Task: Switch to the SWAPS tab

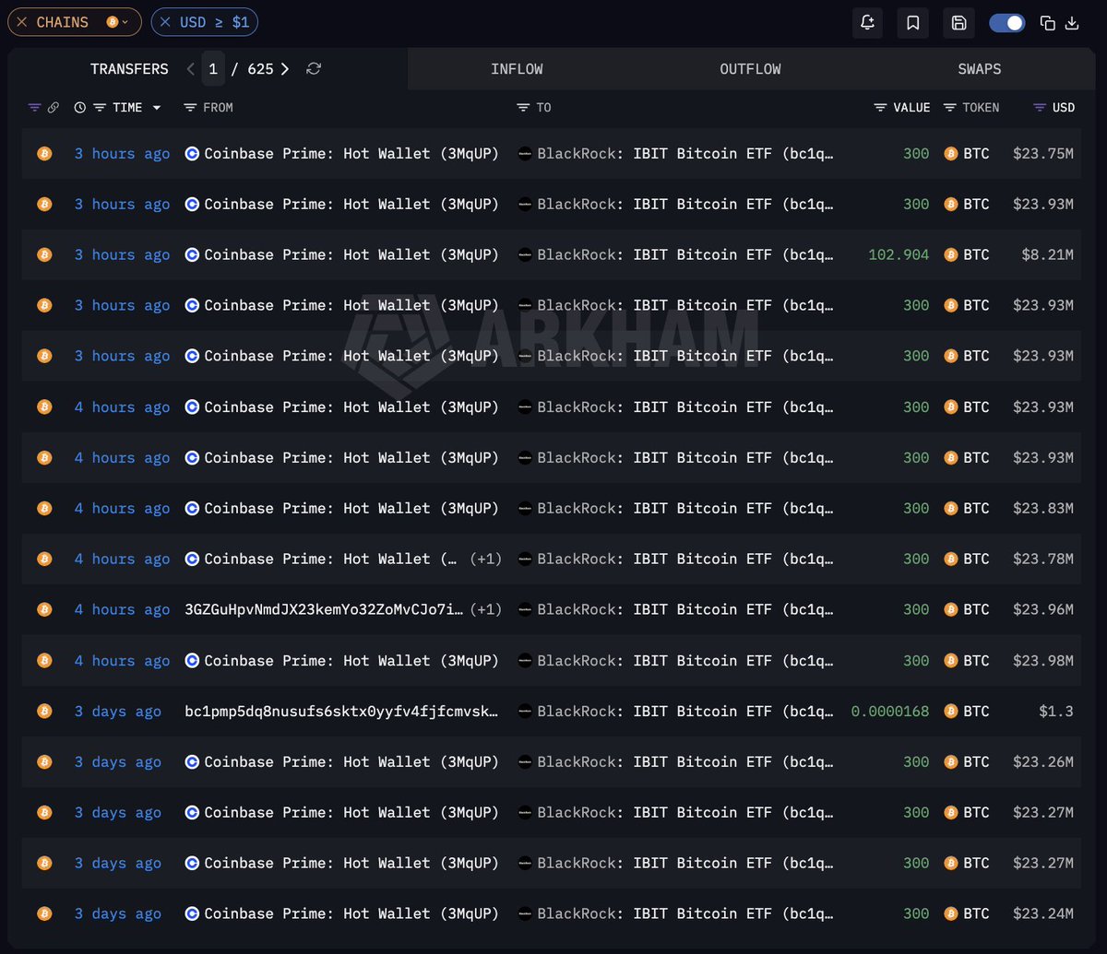Action: click(x=979, y=69)
